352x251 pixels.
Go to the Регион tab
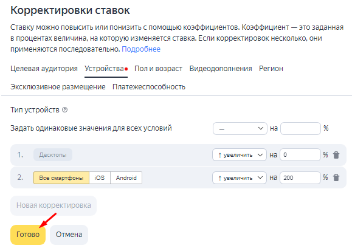tap(271, 69)
